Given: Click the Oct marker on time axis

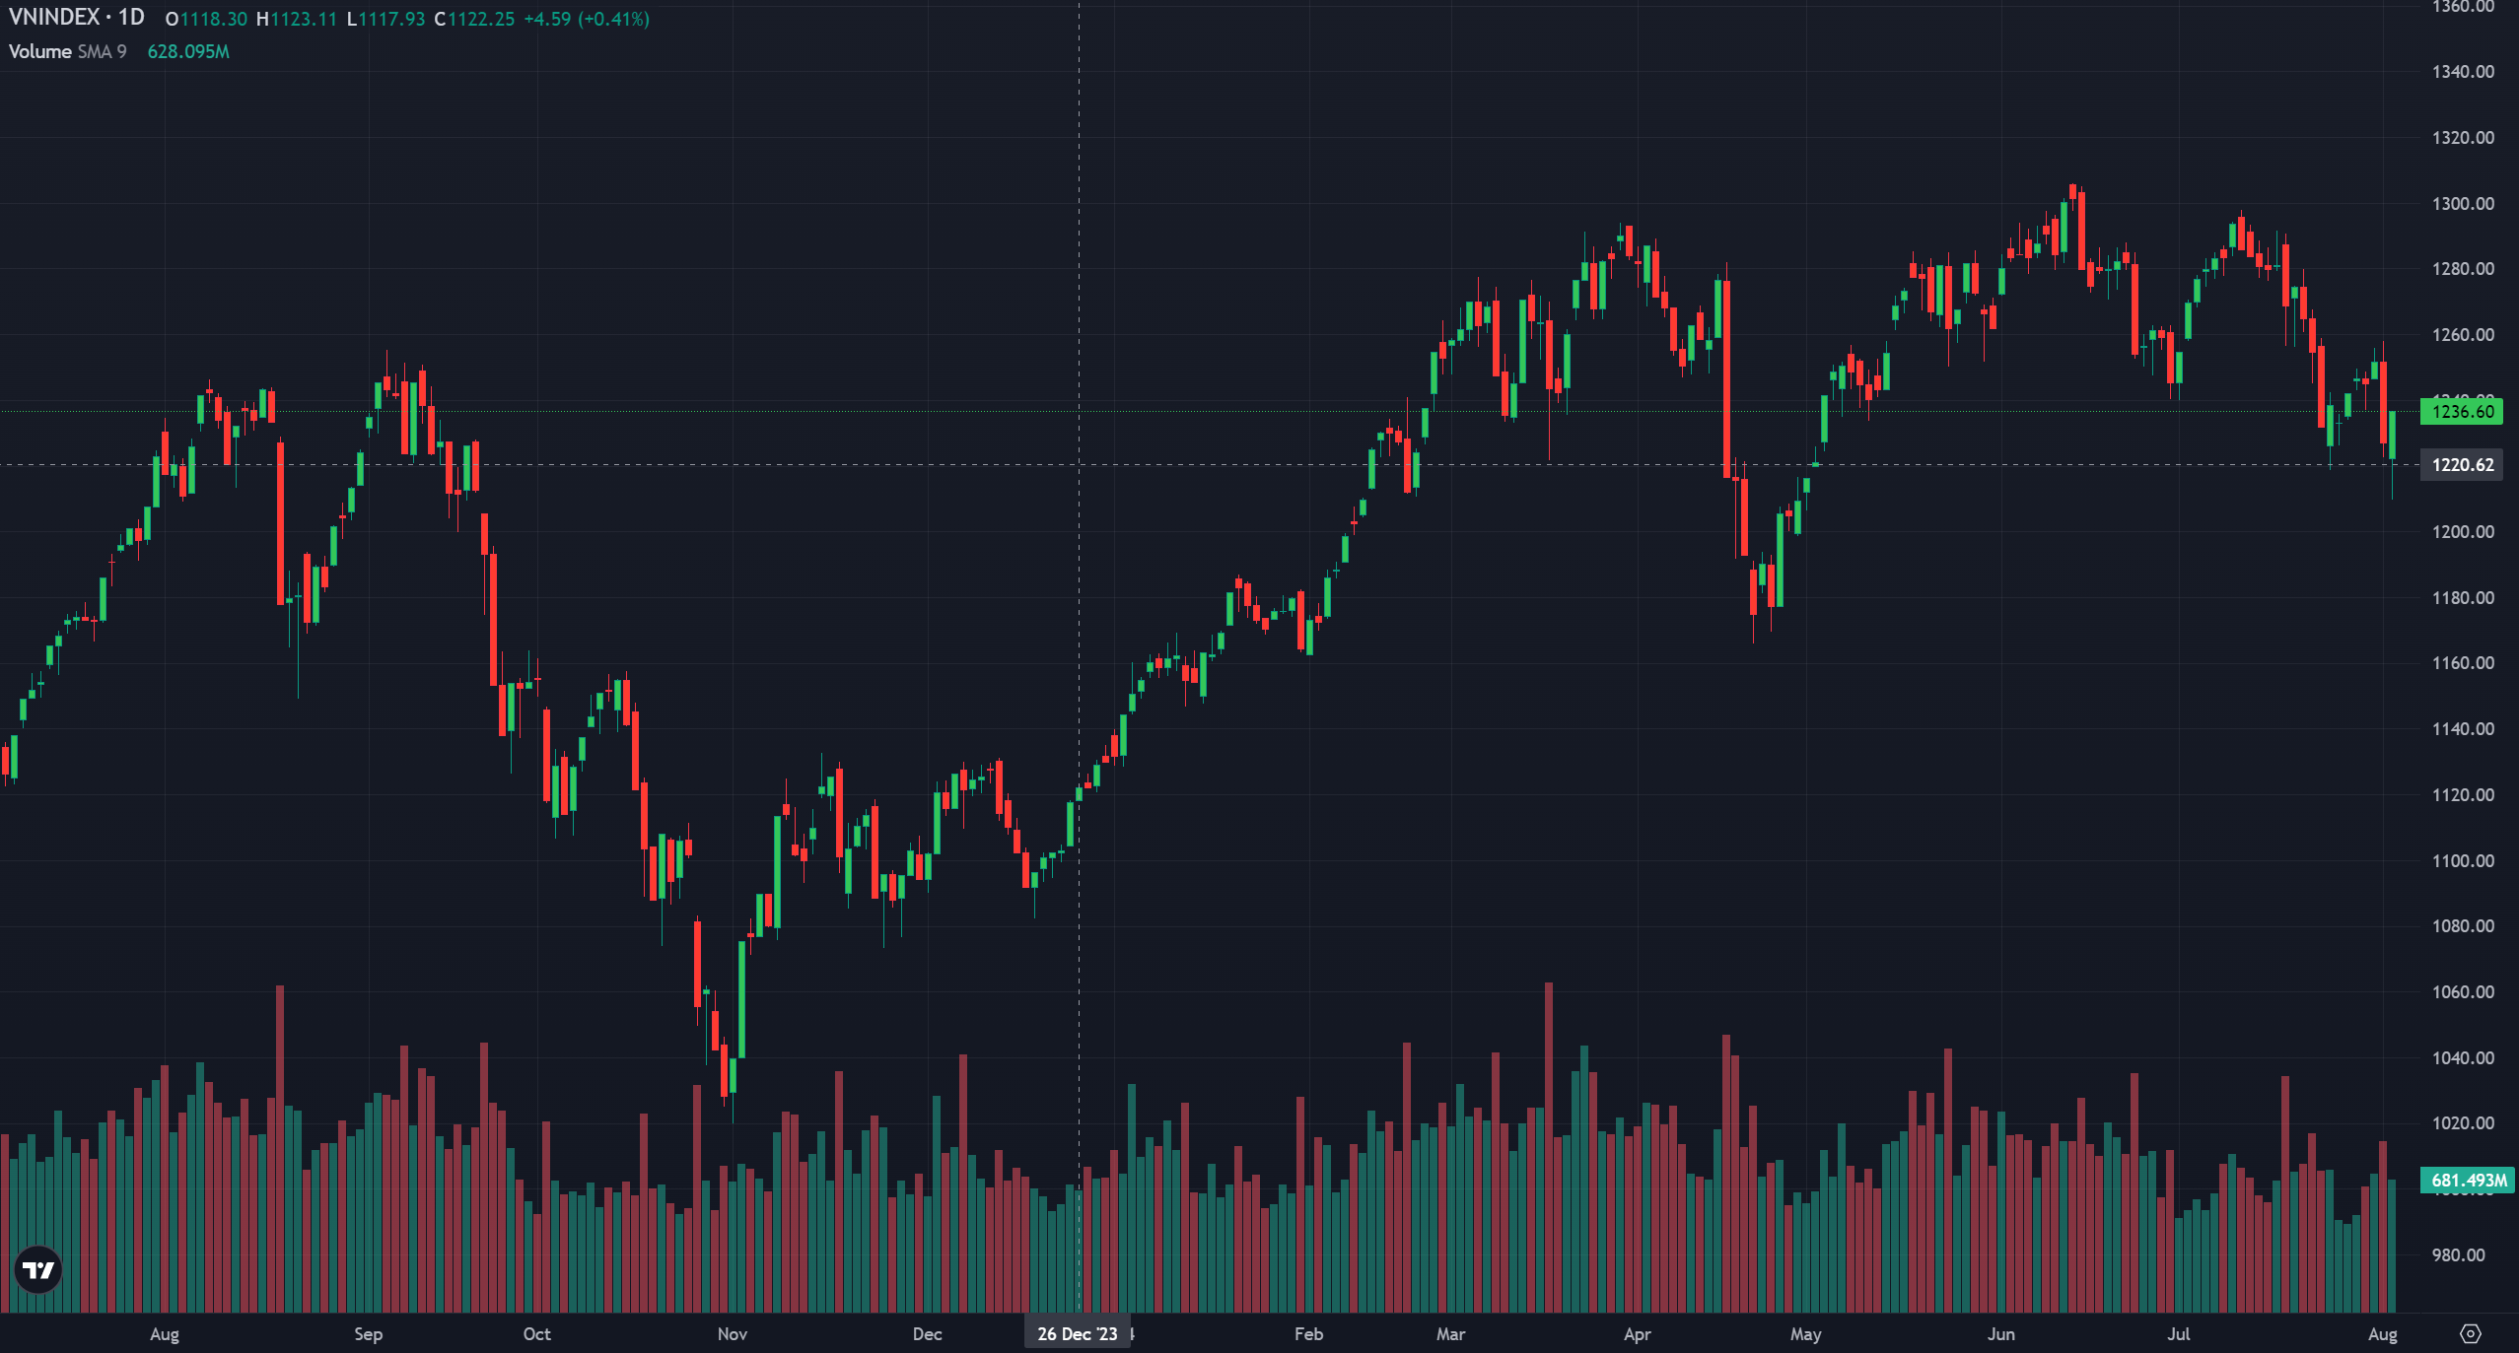Looking at the screenshot, I should pyautogui.click(x=536, y=1333).
